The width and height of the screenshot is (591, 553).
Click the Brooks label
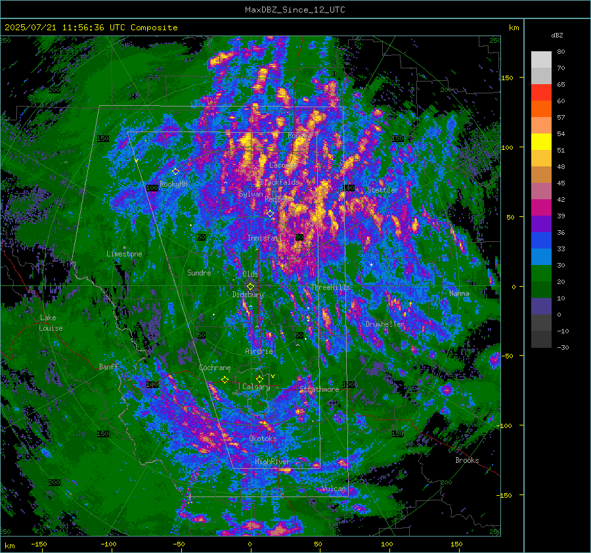pyautogui.click(x=467, y=460)
